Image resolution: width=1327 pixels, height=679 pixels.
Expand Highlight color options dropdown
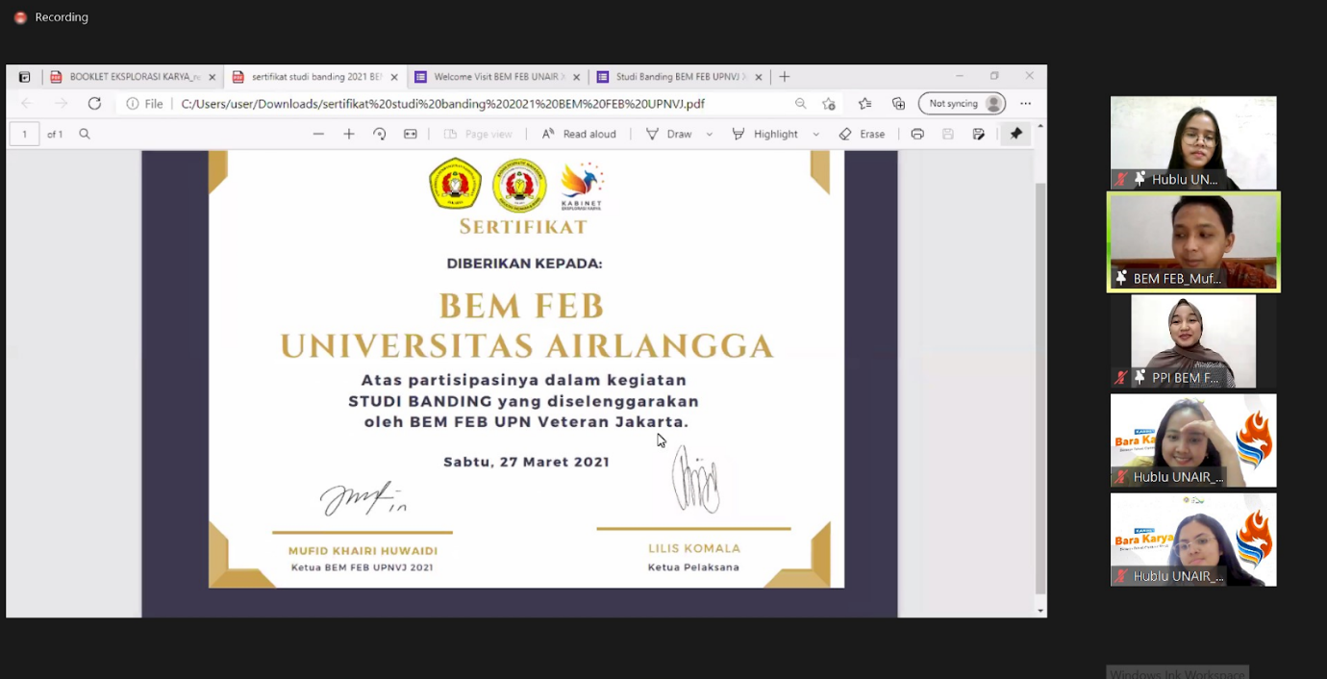pos(816,134)
